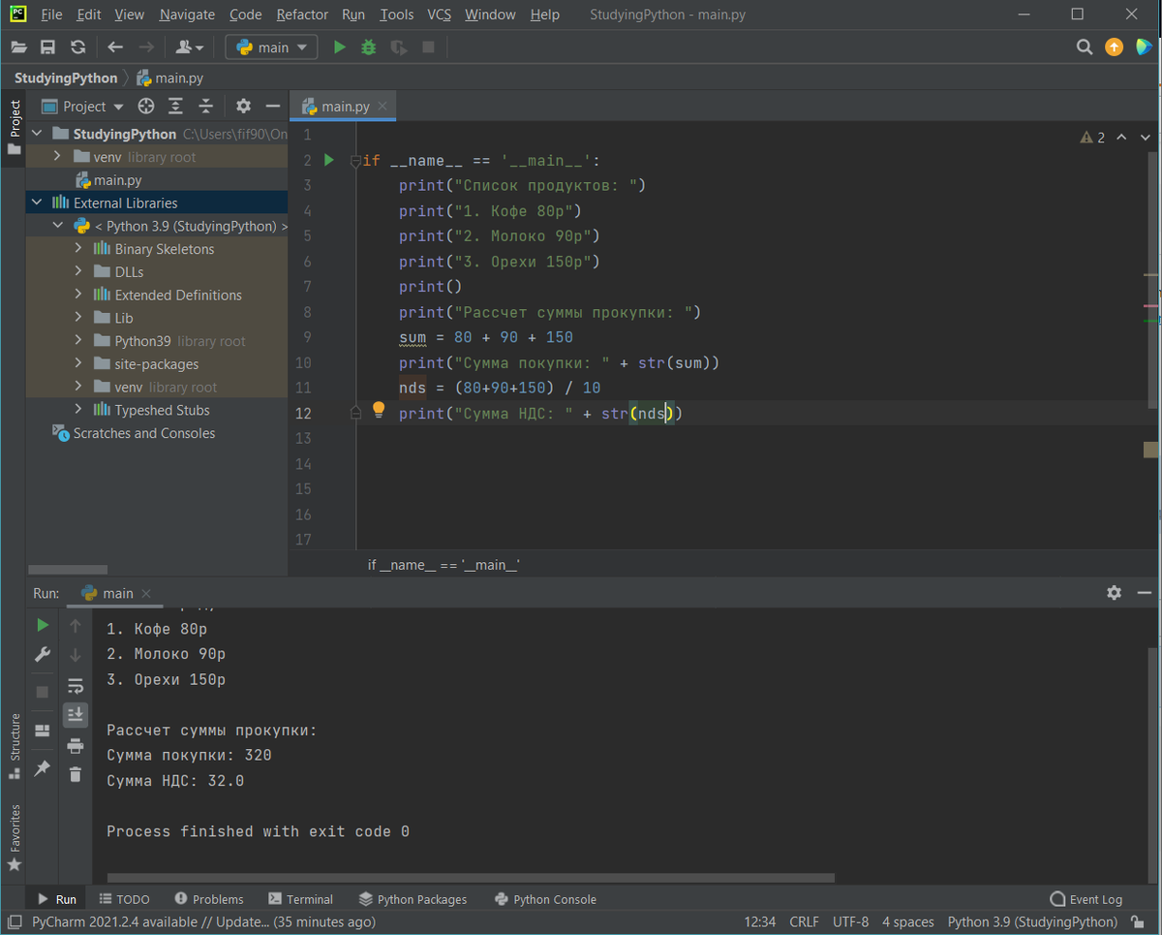Expand the venv folder in project tree
1162x935 pixels.
(x=58, y=157)
